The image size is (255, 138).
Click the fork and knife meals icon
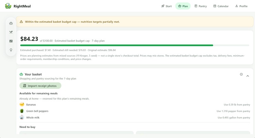pyautogui.click(x=11, y=32)
